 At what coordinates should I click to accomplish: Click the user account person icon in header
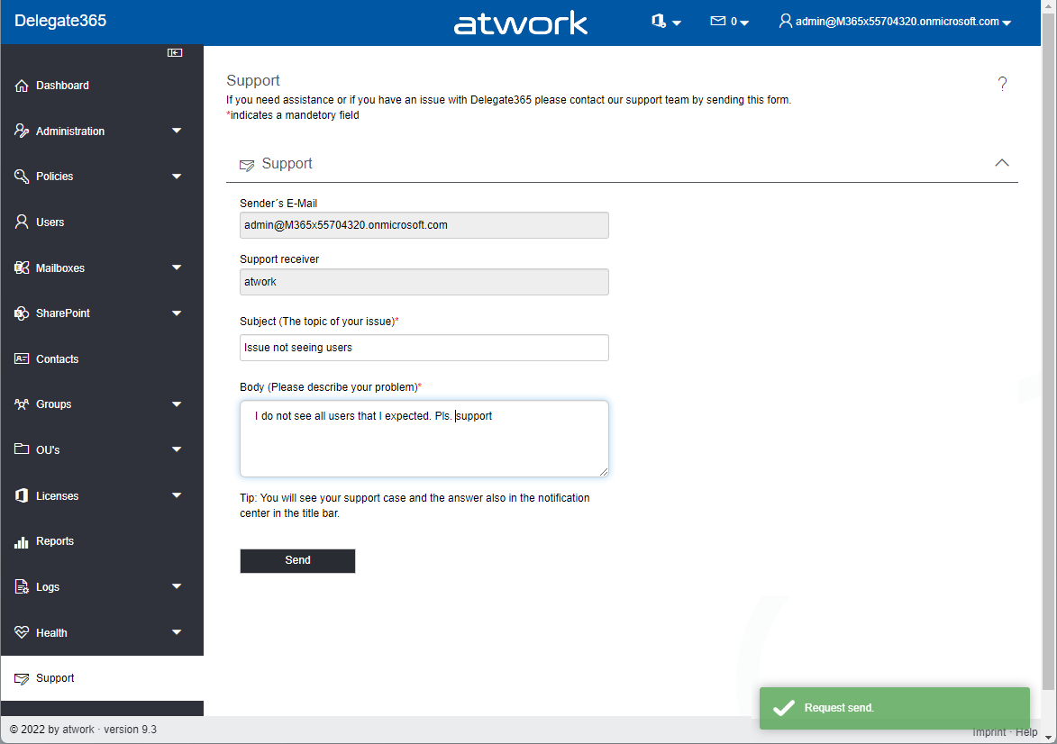(786, 21)
